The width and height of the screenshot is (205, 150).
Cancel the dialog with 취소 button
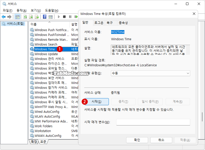(x=161, y=140)
